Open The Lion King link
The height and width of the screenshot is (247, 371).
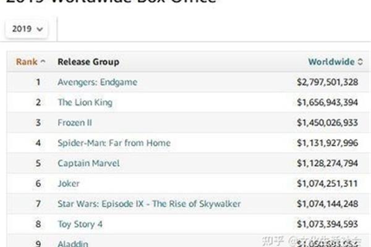(x=85, y=103)
